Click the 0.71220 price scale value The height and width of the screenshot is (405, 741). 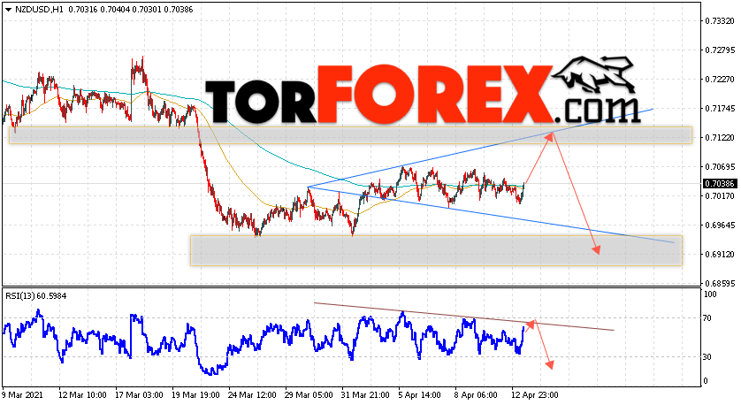pos(720,138)
